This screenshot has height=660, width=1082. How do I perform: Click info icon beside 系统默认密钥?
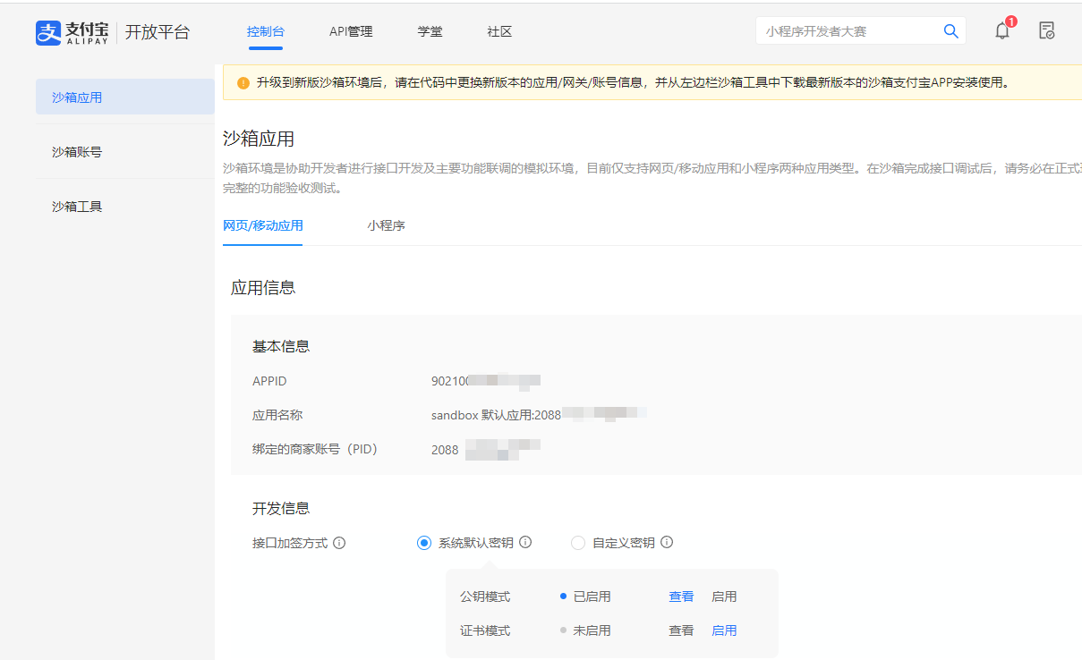click(525, 542)
